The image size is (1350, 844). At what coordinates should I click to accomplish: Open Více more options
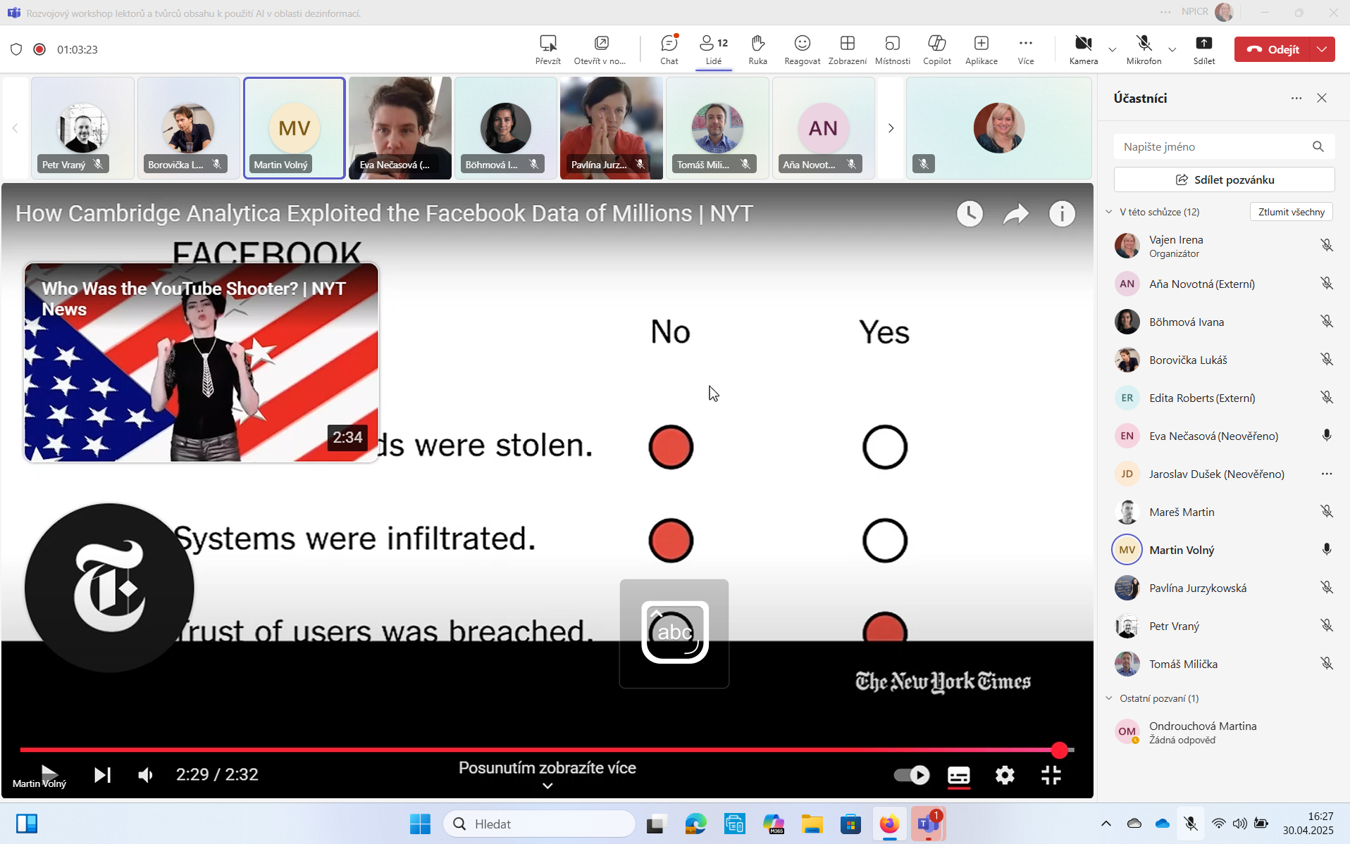coord(1025,49)
